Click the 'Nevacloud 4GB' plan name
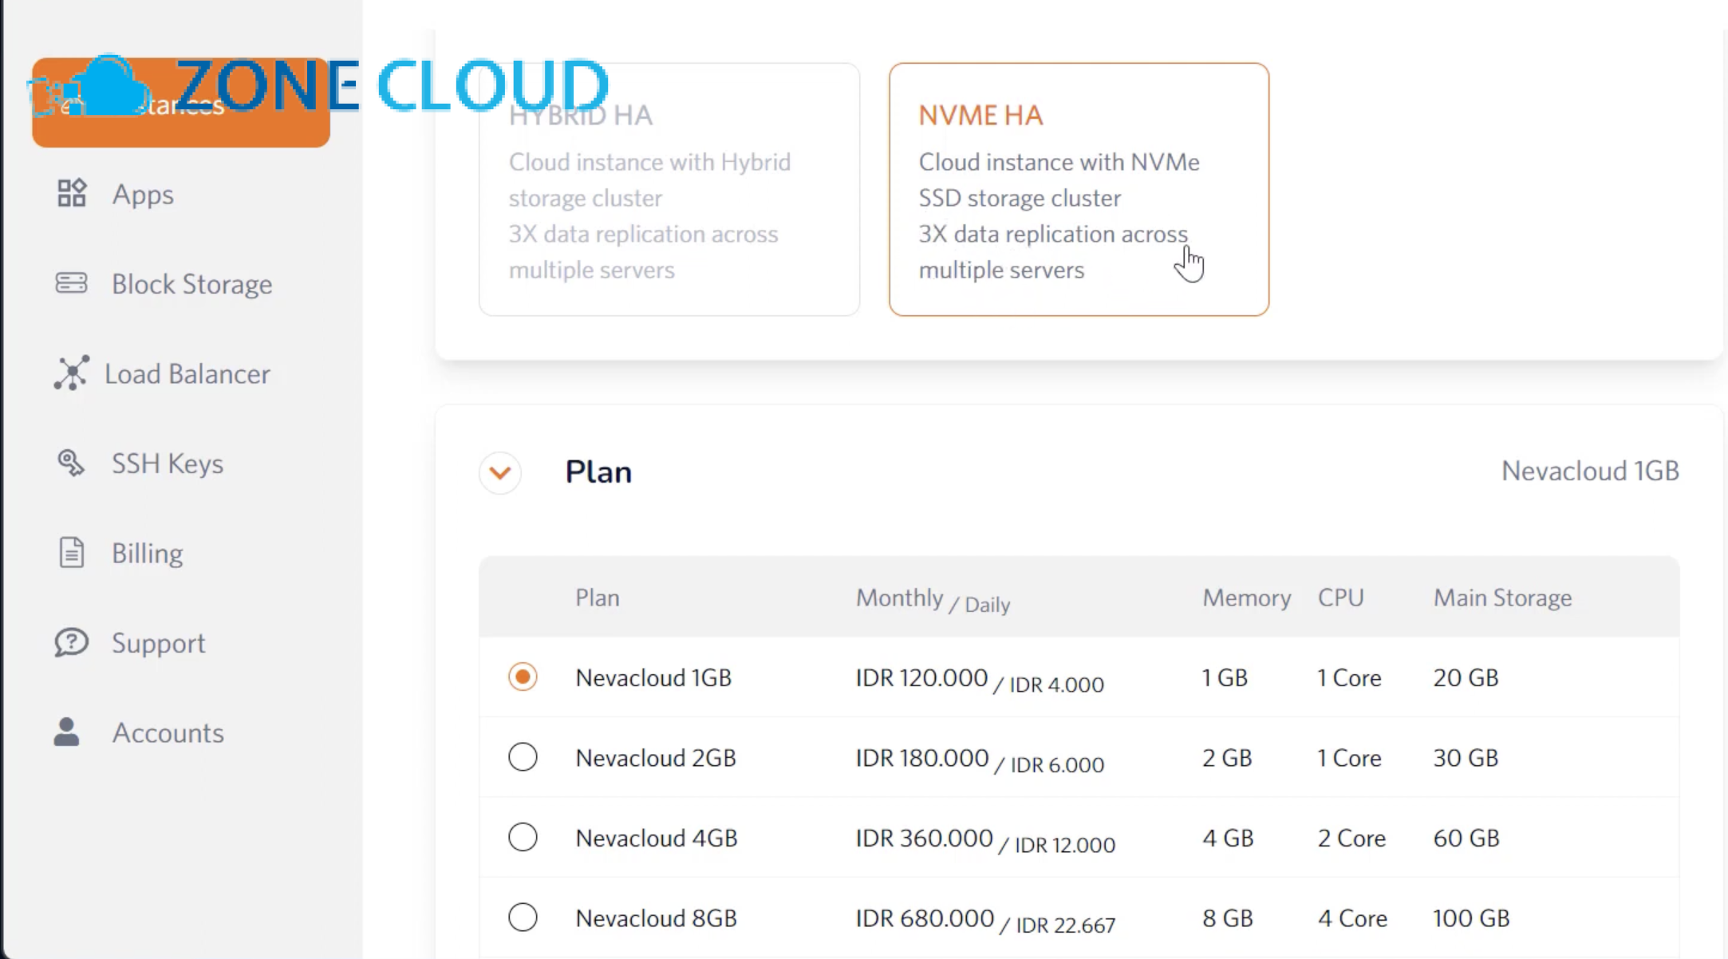This screenshot has width=1728, height=959. (657, 838)
